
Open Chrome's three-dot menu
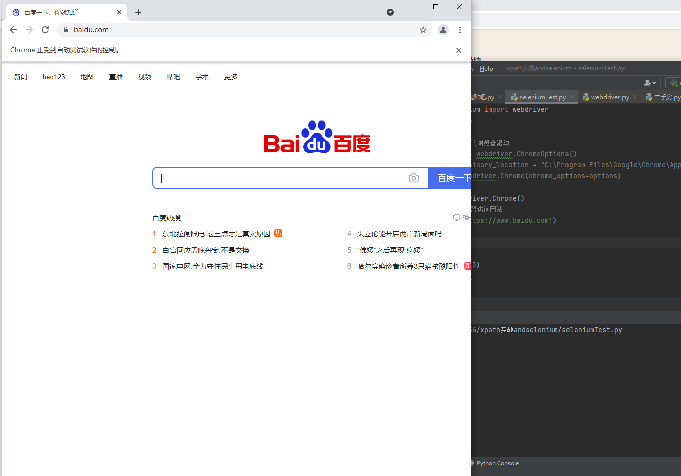tap(460, 30)
